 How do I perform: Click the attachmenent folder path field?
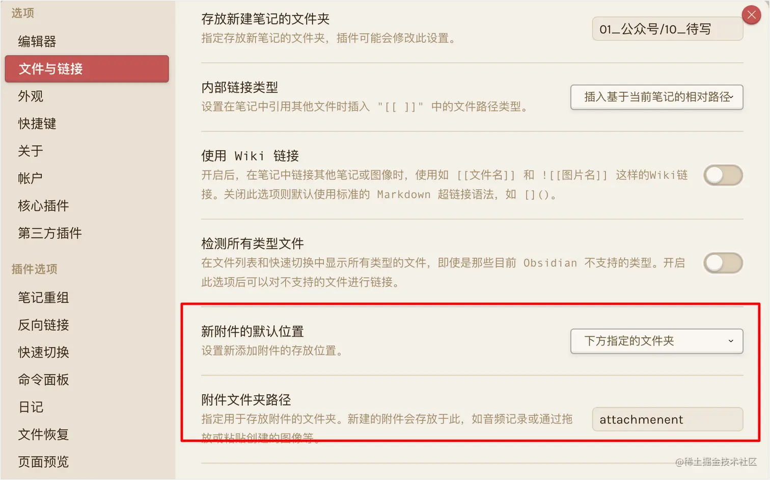click(668, 419)
